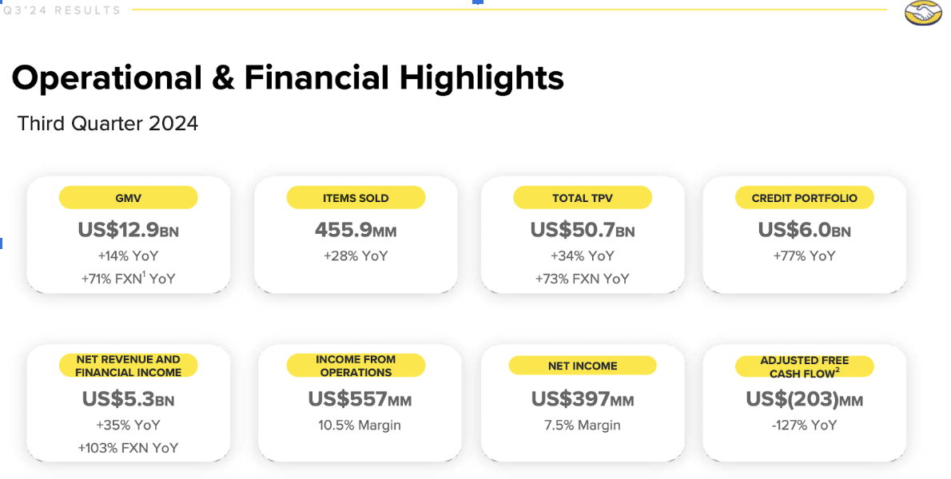Click the INCOME FROM OPERATIONS label
Image resolution: width=951 pixels, height=479 pixels.
coord(356,366)
